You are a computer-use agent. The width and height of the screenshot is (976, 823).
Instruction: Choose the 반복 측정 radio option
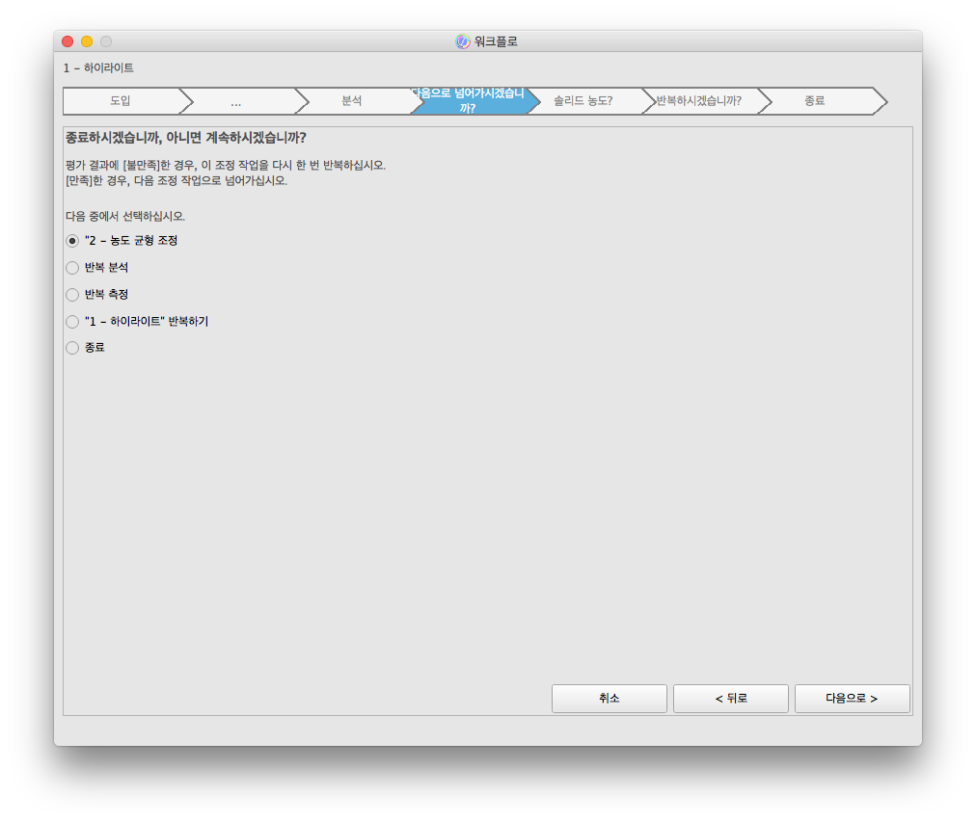(x=72, y=294)
